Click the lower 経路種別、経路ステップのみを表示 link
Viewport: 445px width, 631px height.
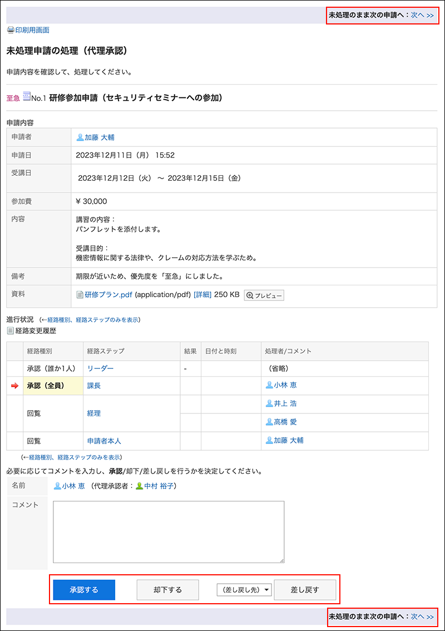coord(75,457)
